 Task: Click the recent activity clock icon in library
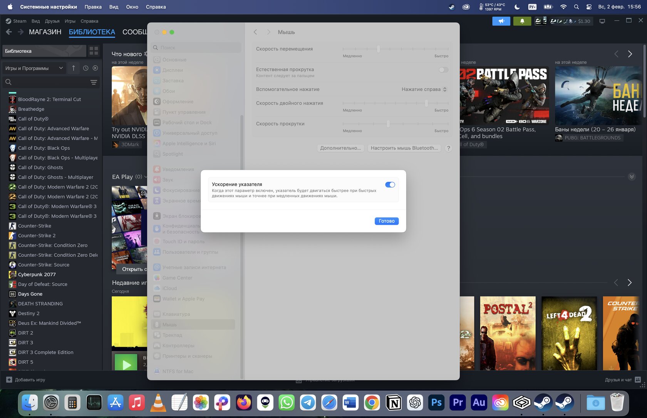coord(85,68)
